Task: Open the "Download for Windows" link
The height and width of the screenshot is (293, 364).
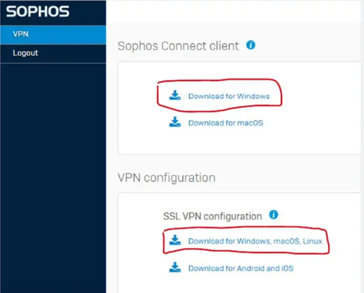Action: (229, 96)
